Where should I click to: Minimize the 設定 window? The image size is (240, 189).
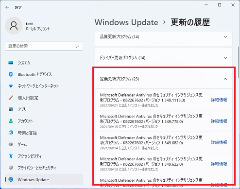click(206, 5)
